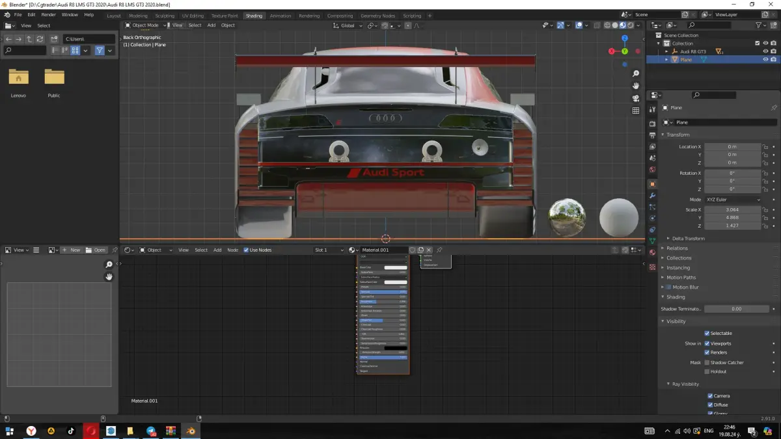Hide the Audi R8 GT3 object in viewport
Viewport: 781px width, 439px height.
pos(765,51)
